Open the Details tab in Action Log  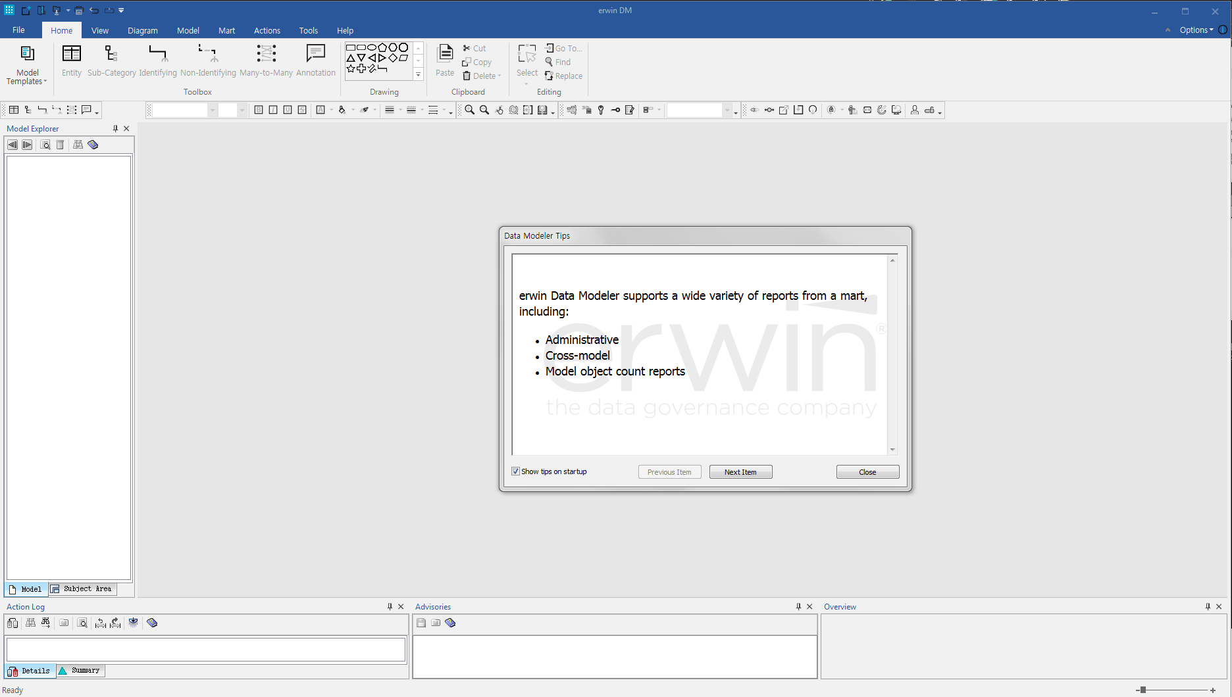30,671
